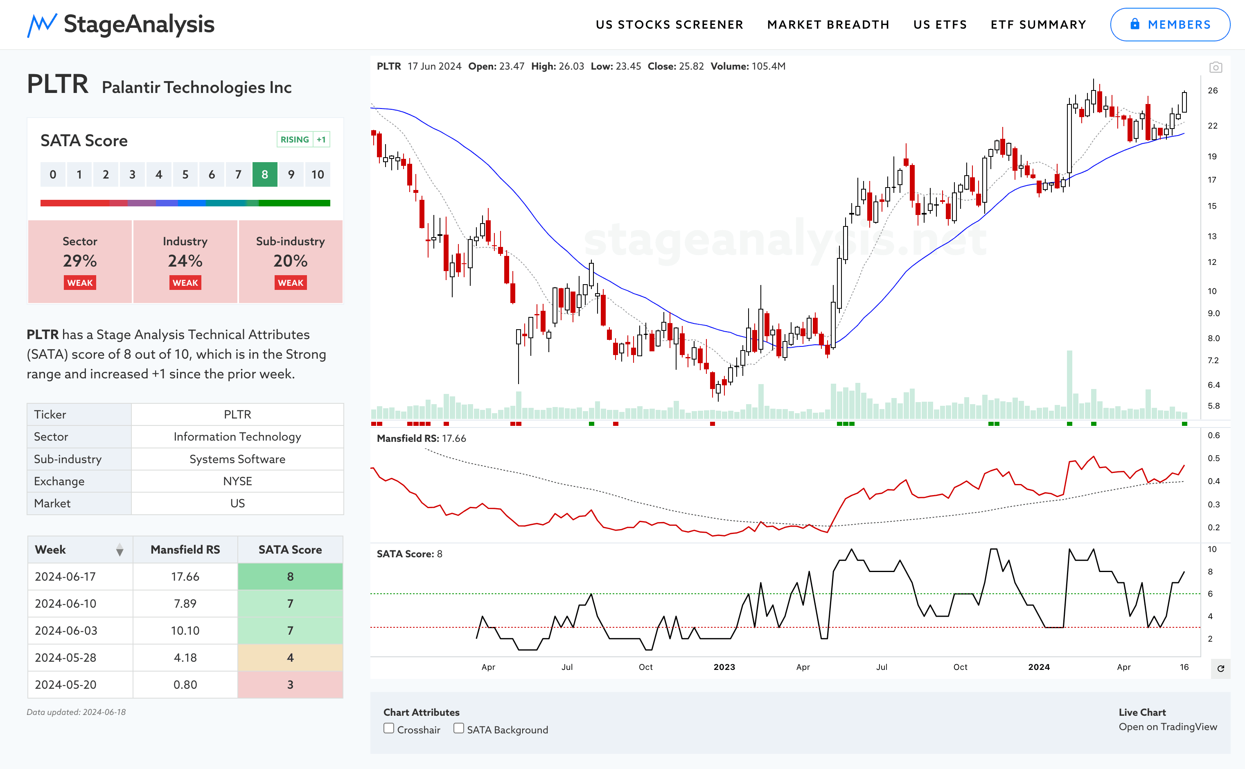This screenshot has width=1245, height=769.
Task: Click the chart reset refresh icon
Action: (x=1220, y=668)
